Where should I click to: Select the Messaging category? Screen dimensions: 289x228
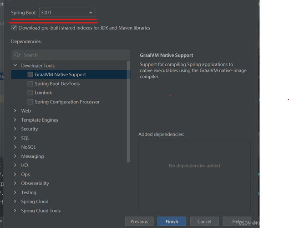(x=32, y=156)
